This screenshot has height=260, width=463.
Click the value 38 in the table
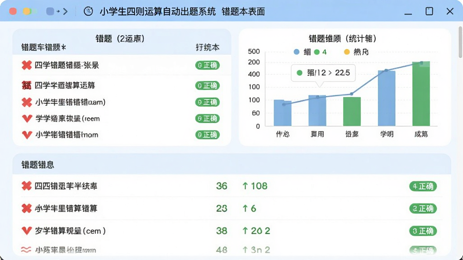(222, 231)
